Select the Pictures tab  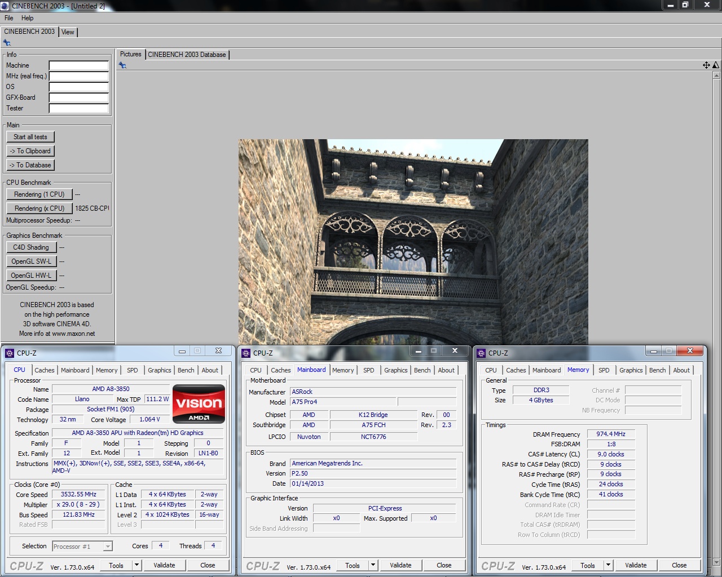pos(130,54)
